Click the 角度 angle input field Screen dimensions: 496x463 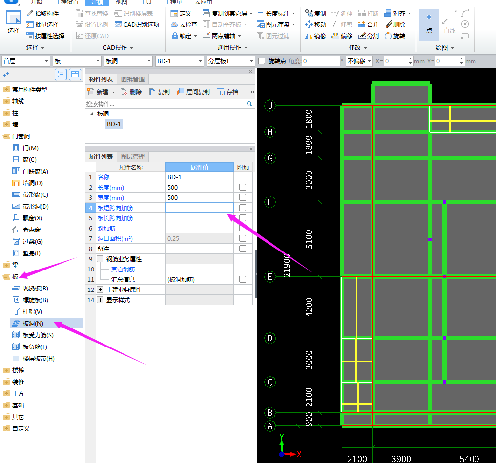click(321, 61)
